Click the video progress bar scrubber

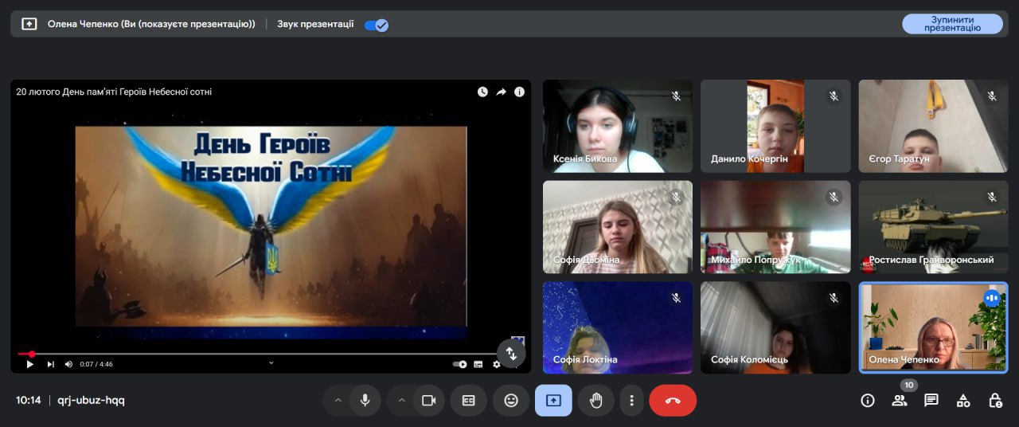coord(32,354)
